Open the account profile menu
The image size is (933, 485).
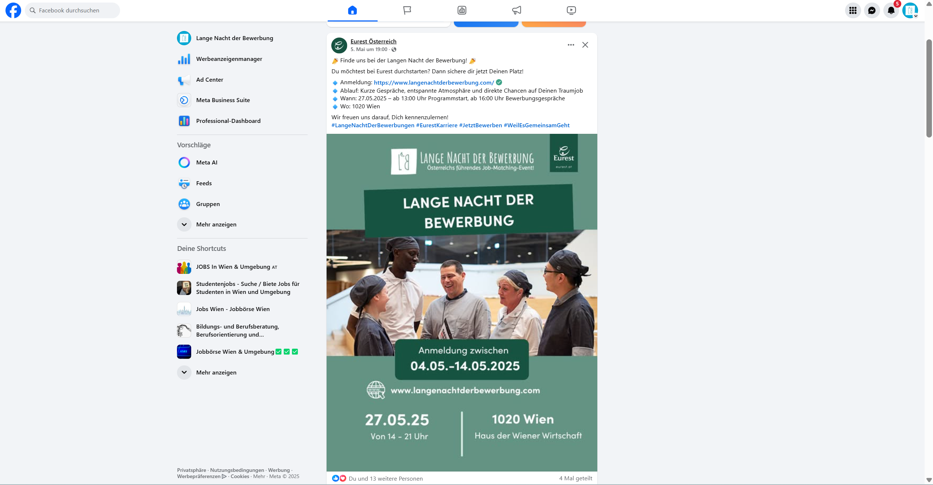point(910,10)
